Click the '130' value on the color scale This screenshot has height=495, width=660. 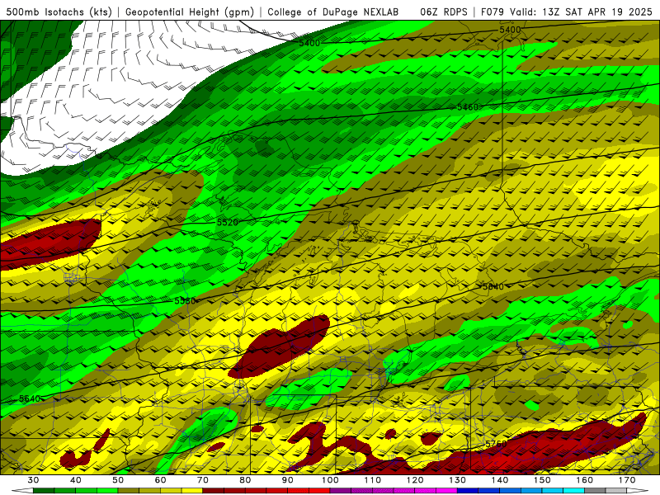(x=458, y=480)
